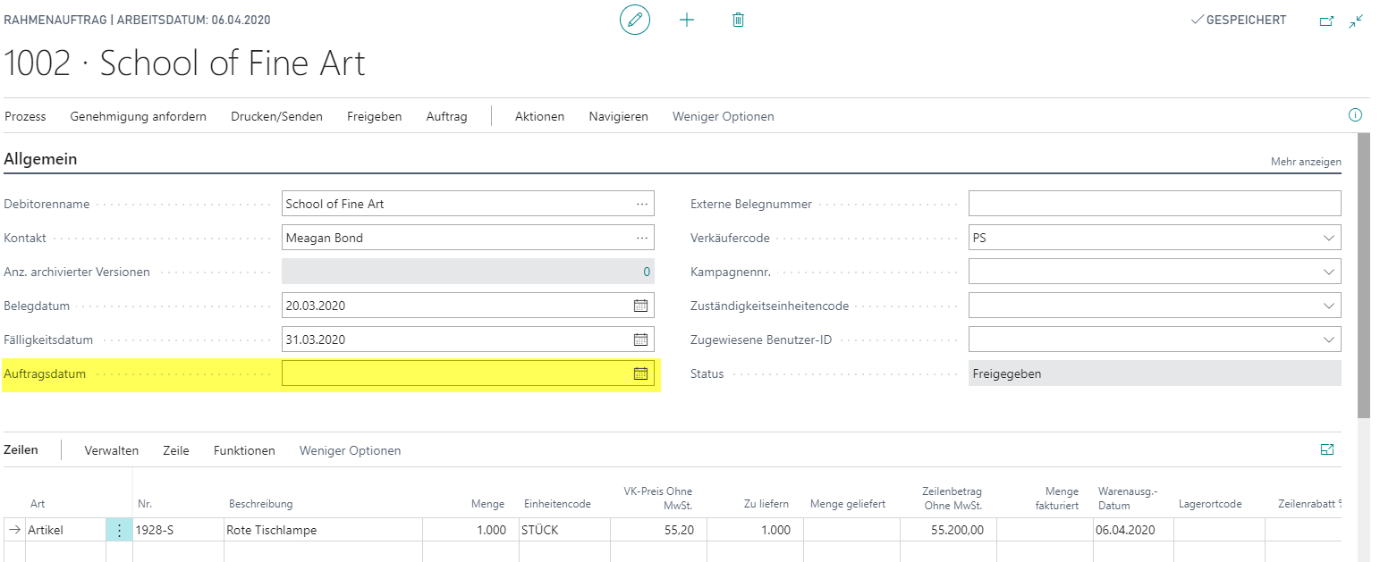The width and height of the screenshot is (1380, 562).
Task: Open Fälligkeitsdatum calendar picker
Action: click(x=640, y=340)
